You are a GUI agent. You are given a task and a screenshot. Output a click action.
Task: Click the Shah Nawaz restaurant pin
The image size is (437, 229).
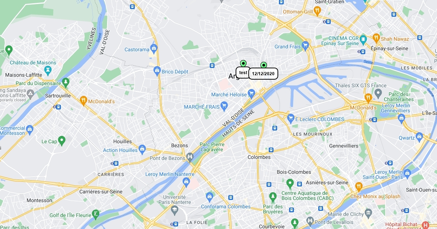point(376,37)
